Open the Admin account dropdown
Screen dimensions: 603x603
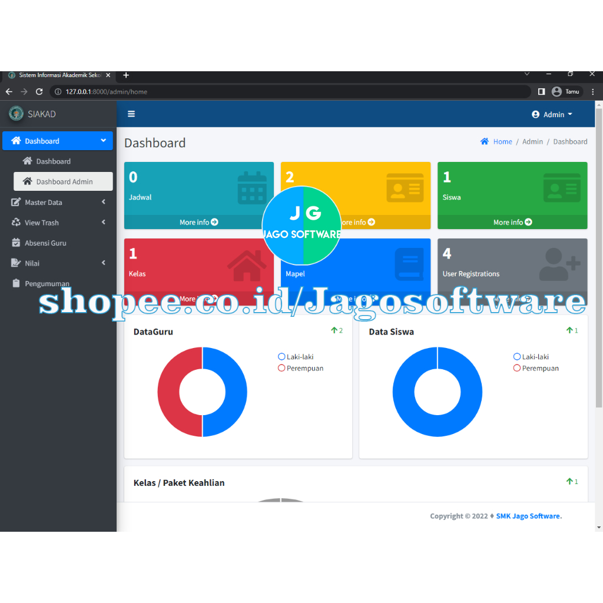pyautogui.click(x=552, y=114)
